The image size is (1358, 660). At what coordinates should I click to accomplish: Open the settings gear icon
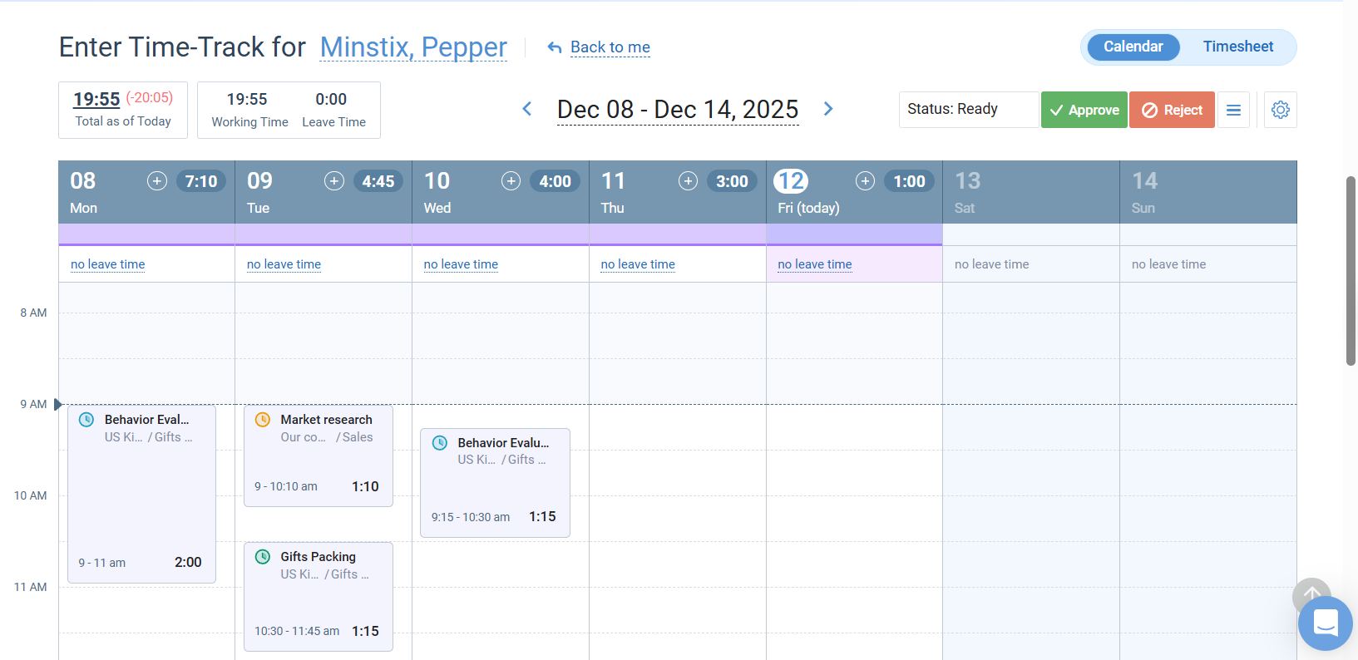1280,110
